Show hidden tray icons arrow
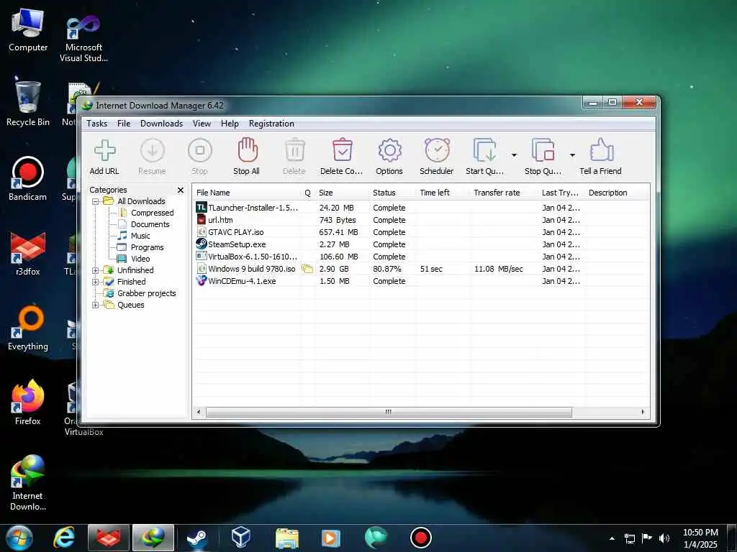Screen dimensions: 737x552 pyautogui.click(x=612, y=538)
